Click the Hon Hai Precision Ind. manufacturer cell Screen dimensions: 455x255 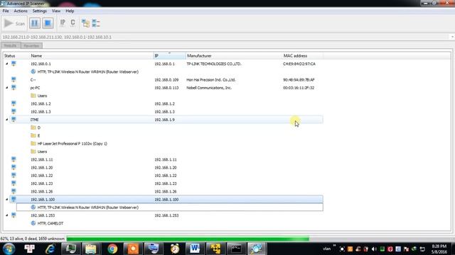[x=211, y=80]
